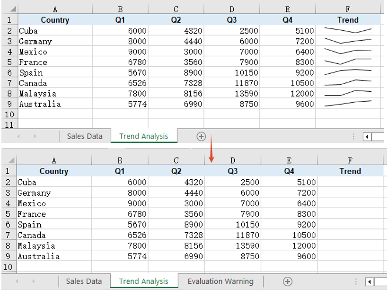Click Spain sparkline in upper Trend column

coord(348,72)
